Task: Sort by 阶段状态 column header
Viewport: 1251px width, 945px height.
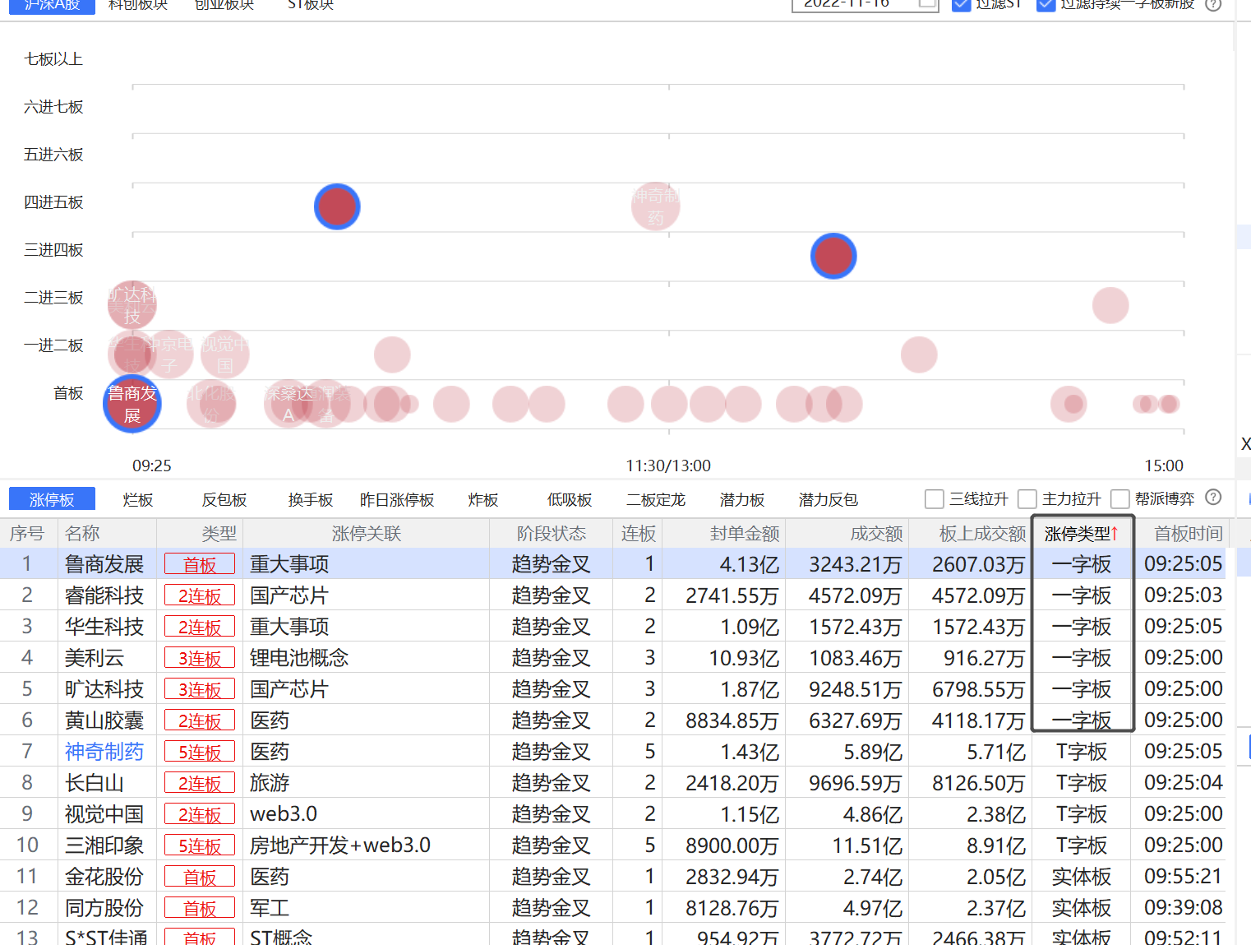Action: click(551, 534)
